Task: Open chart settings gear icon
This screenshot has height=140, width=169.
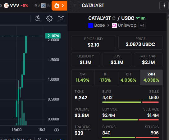Action: [x=49, y=19]
